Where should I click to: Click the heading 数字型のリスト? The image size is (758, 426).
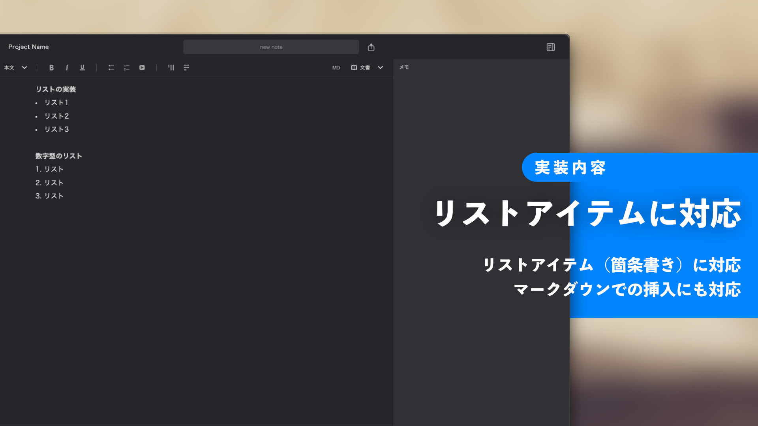point(58,156)
